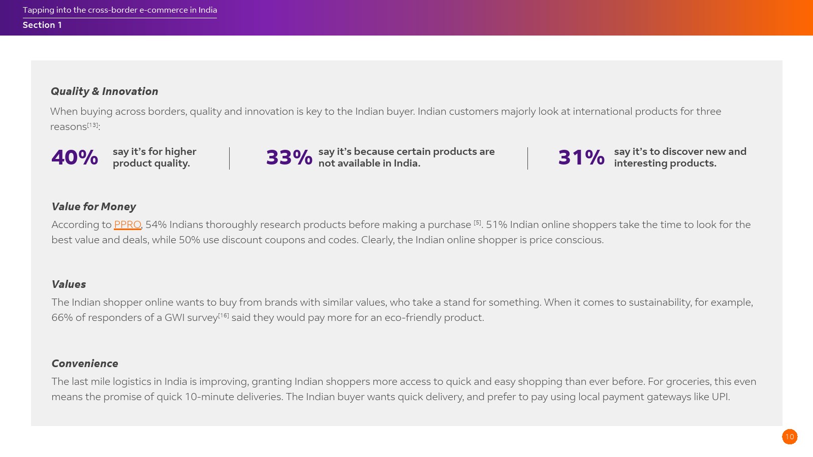Image resolution: width=813 pixels, height=457 pixels.
Task: Click text about products not available in India
Action: tap(407, 157)
